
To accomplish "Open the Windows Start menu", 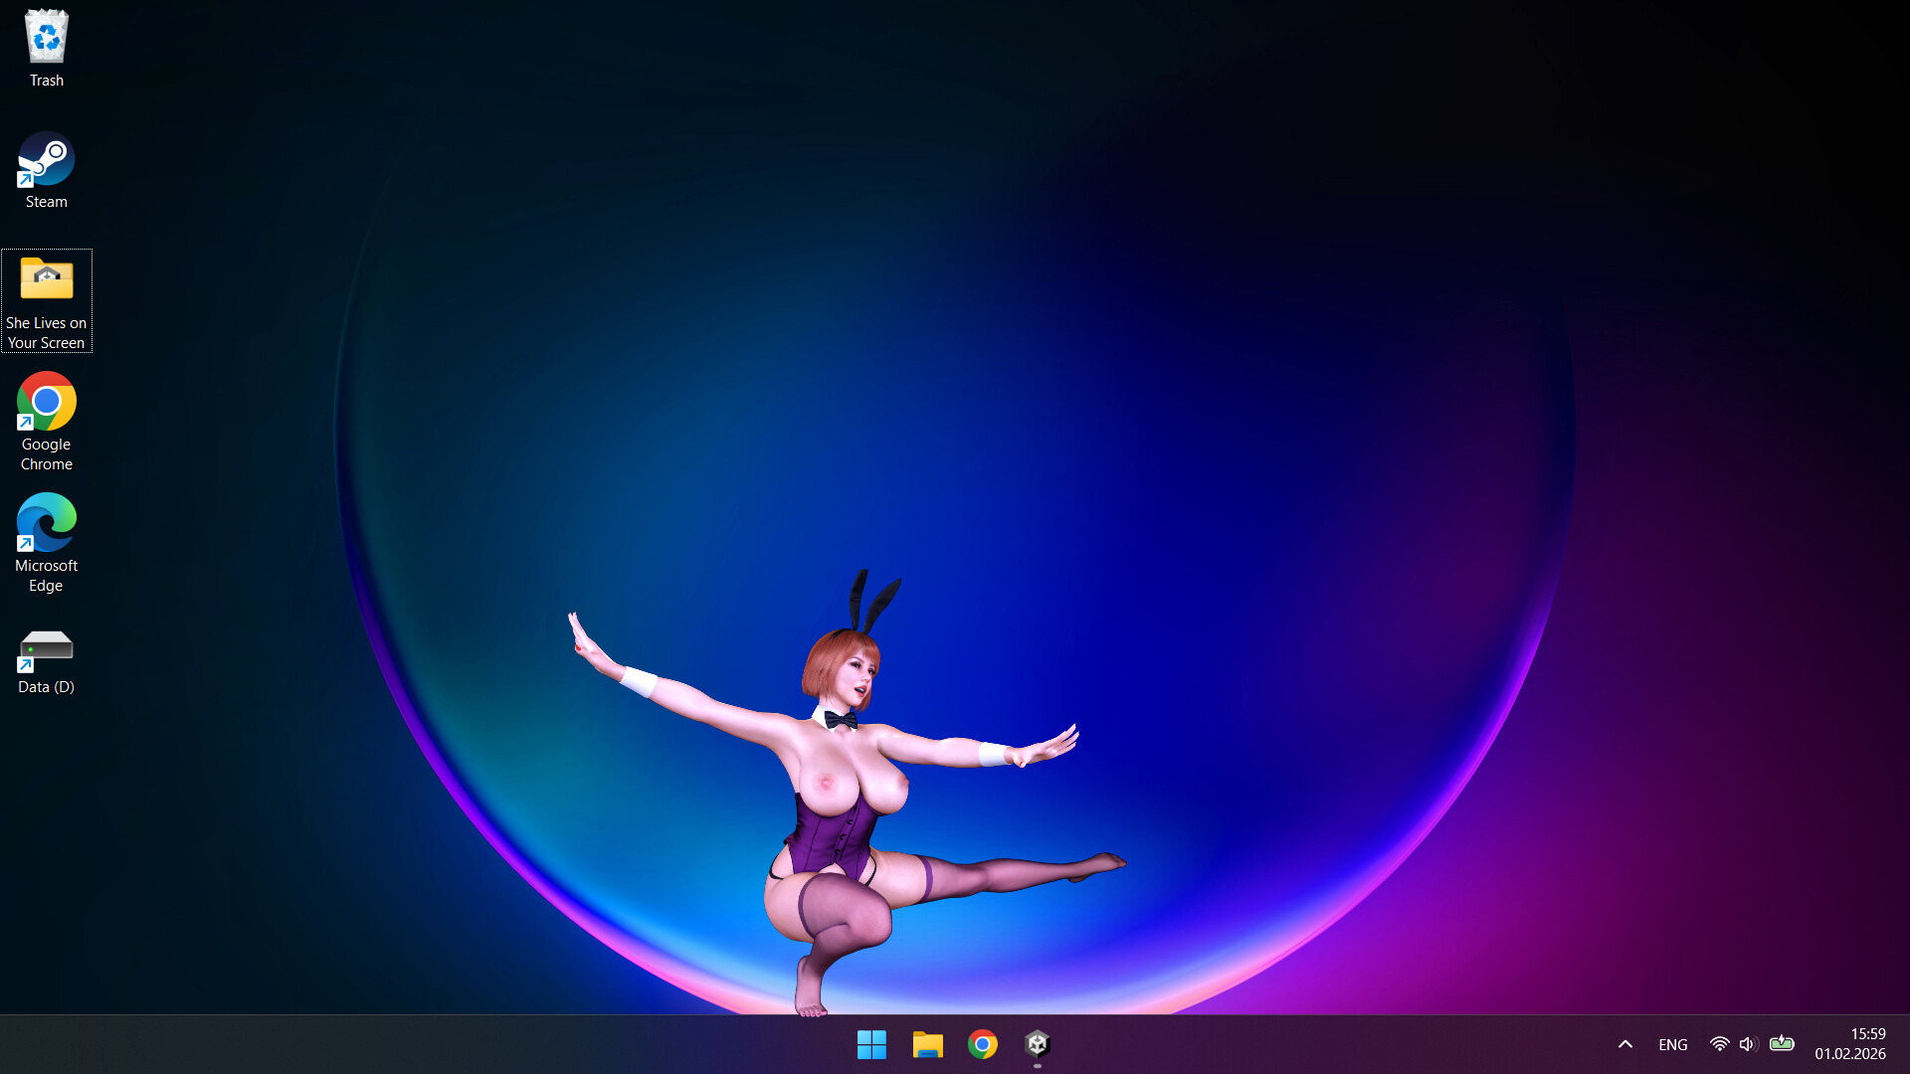I will (871, 1044).
